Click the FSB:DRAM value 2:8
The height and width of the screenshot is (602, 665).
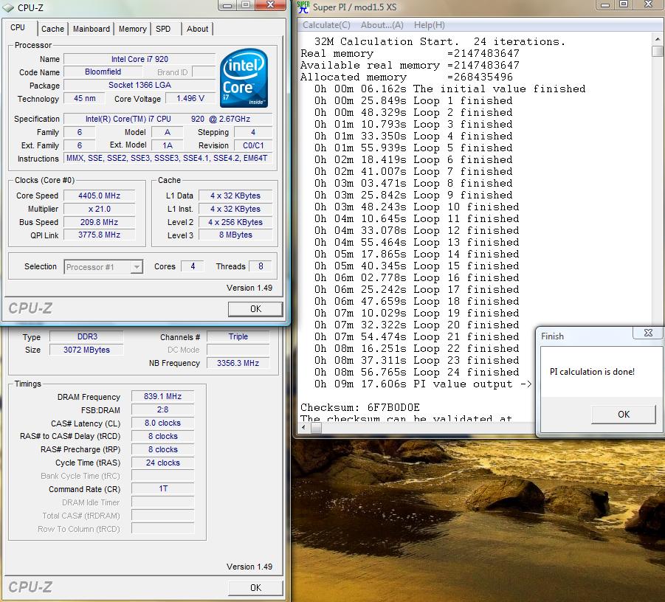pyautogui.click(x=163, y=409)
